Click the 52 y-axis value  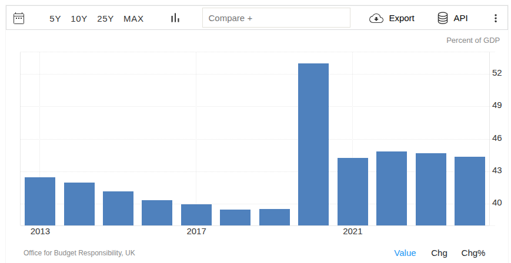click(497, 73)
